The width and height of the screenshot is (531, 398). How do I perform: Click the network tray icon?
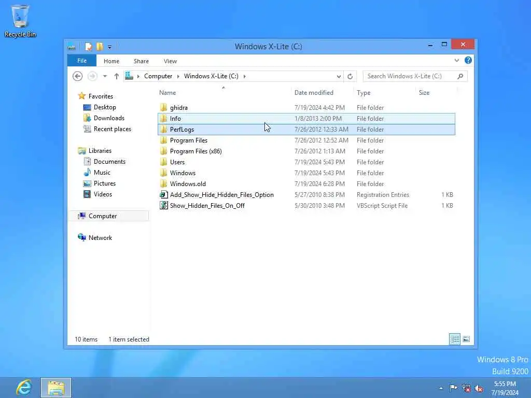tap(466, 388)
